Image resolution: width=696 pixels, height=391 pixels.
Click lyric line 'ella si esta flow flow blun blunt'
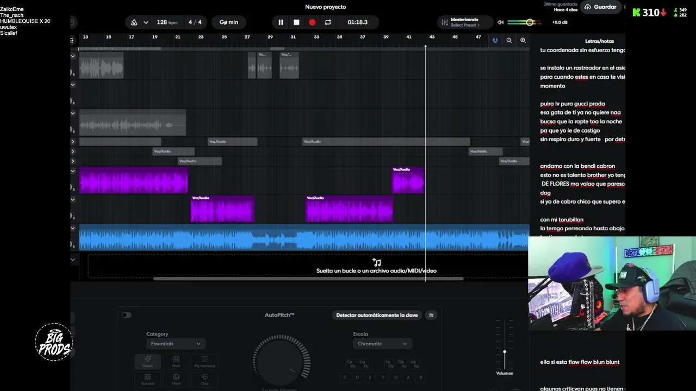pos(580,362)
